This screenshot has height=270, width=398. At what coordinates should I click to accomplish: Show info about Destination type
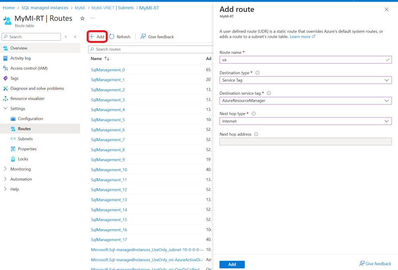(257, 73)
